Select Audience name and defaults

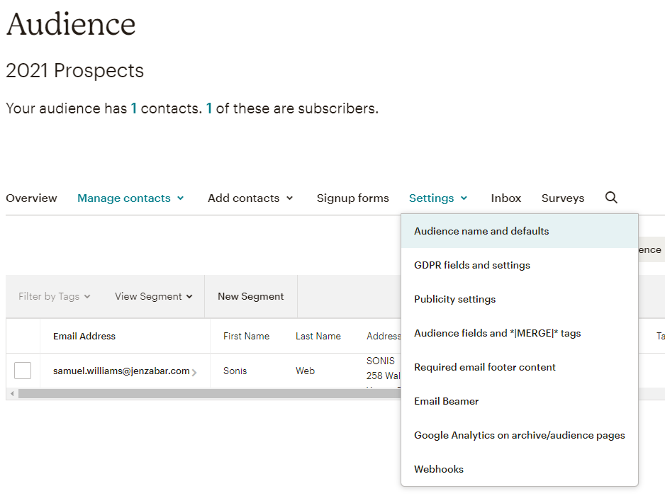482,231
